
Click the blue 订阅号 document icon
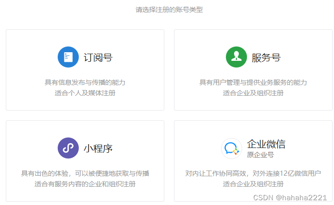pyautogui.click(x=68, y=57)
